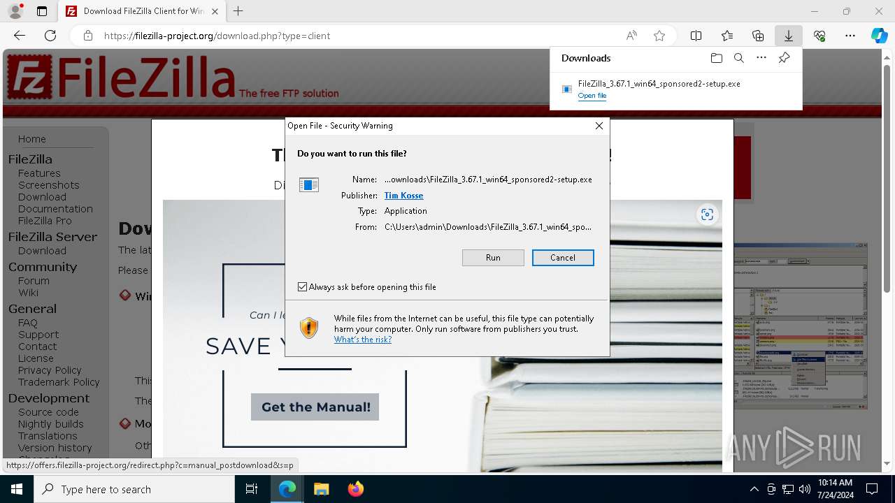Open Firefox from taskbar
Viewport: 895px width, 503px height.
[356, 489]
